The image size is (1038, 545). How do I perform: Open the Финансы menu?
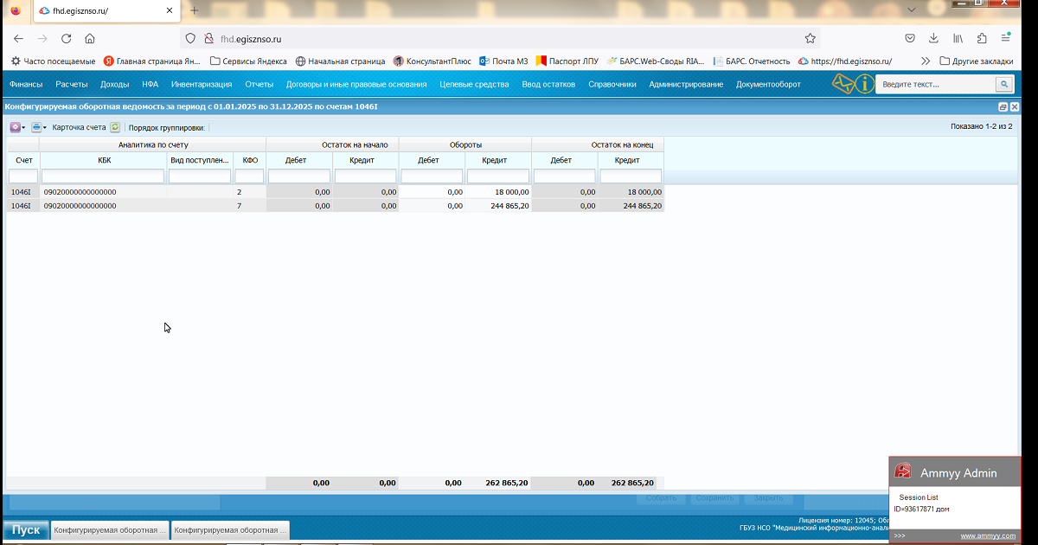tap(26, 85)
